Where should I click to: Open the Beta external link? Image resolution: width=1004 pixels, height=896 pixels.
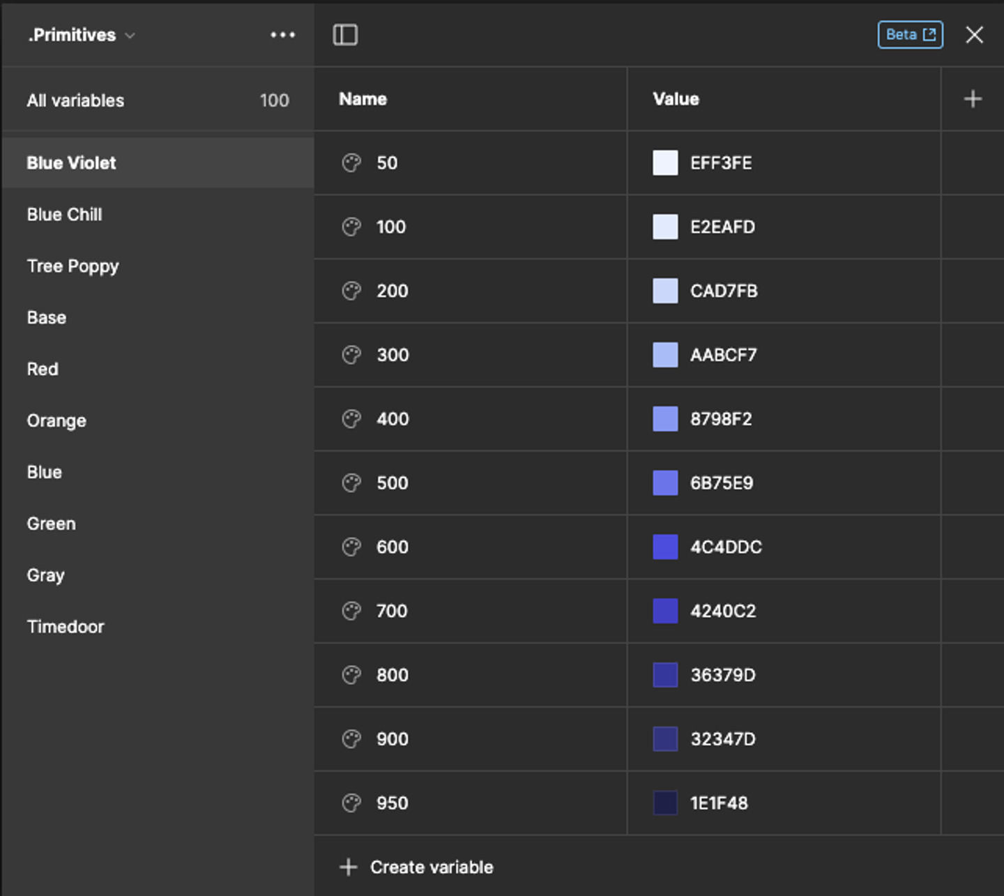[x=910, y=35]
